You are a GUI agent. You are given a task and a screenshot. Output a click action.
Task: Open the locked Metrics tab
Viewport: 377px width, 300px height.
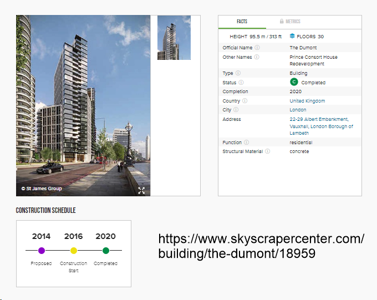290,22
